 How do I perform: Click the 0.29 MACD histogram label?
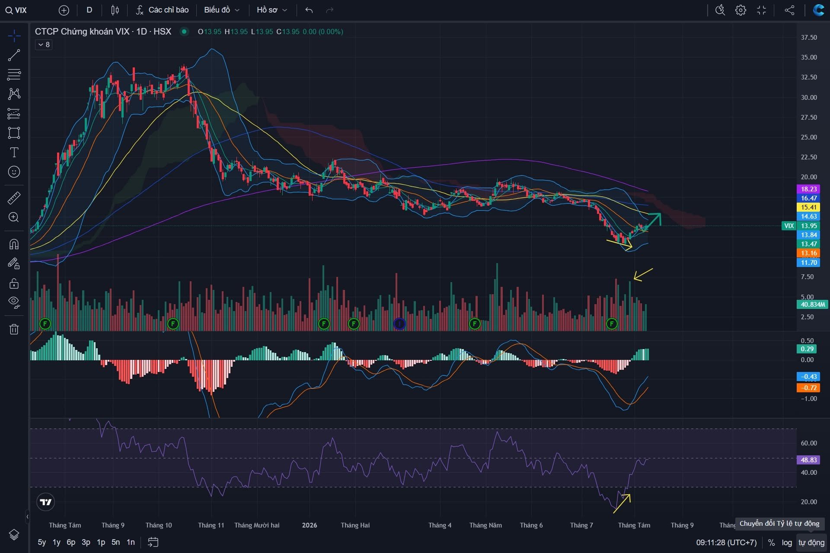coord(807,349)
